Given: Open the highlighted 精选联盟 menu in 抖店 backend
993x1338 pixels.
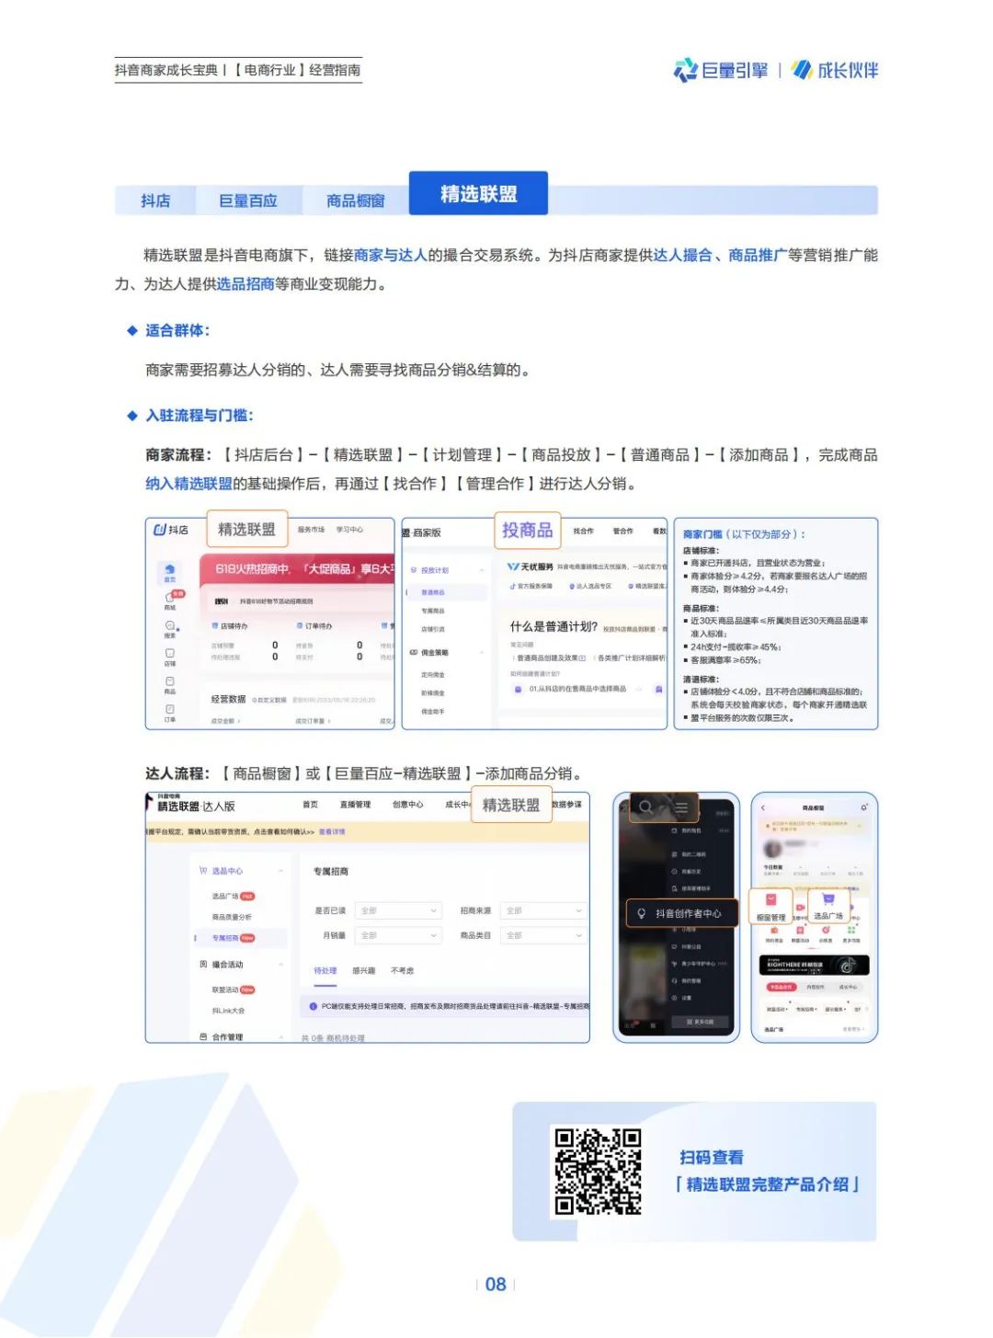Looking at the screenshot, I should point(246,529).
